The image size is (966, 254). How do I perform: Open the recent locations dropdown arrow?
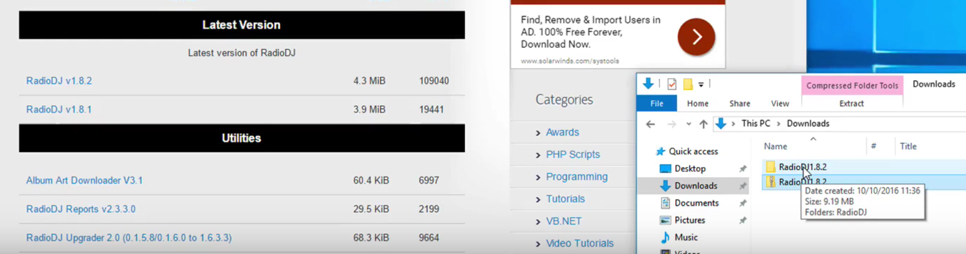pos(689,124)
